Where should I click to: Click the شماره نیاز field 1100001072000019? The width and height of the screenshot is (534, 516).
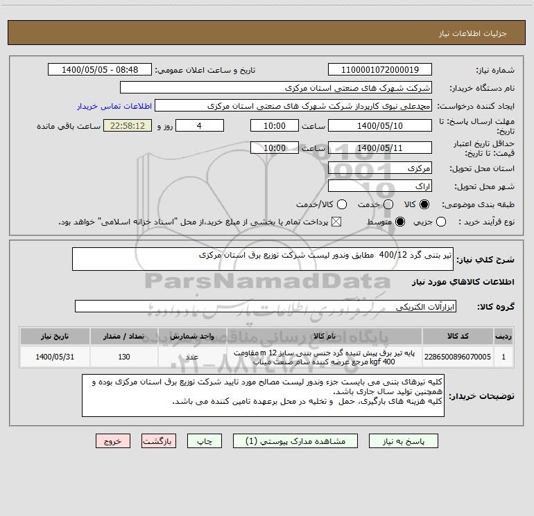tap(380, 69)
